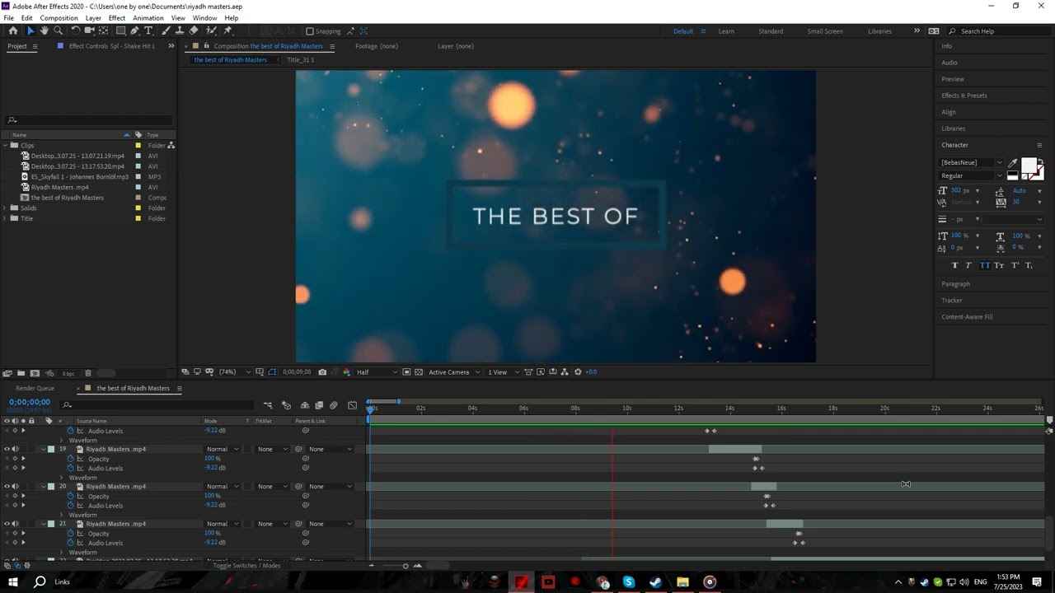1055x593 pixels.
Task: Open the Active Camera dropdown
Action: click(x=454, y=372)
